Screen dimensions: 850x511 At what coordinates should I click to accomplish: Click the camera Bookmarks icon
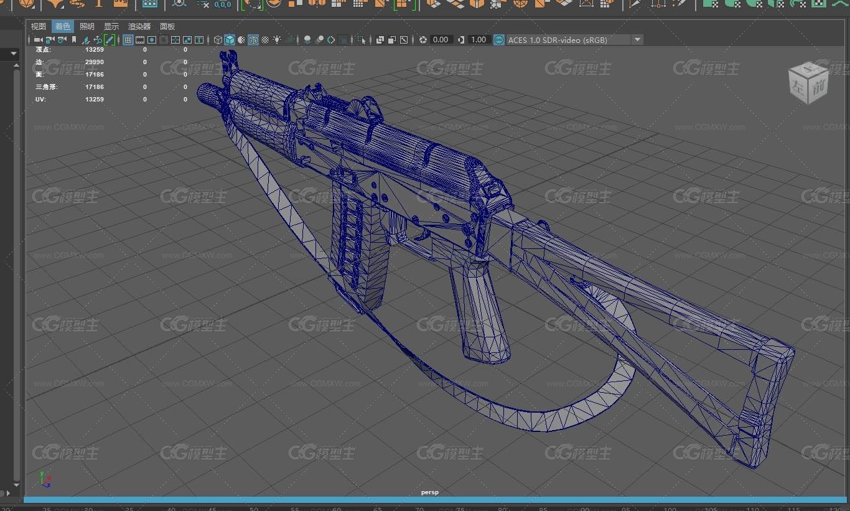73,40
